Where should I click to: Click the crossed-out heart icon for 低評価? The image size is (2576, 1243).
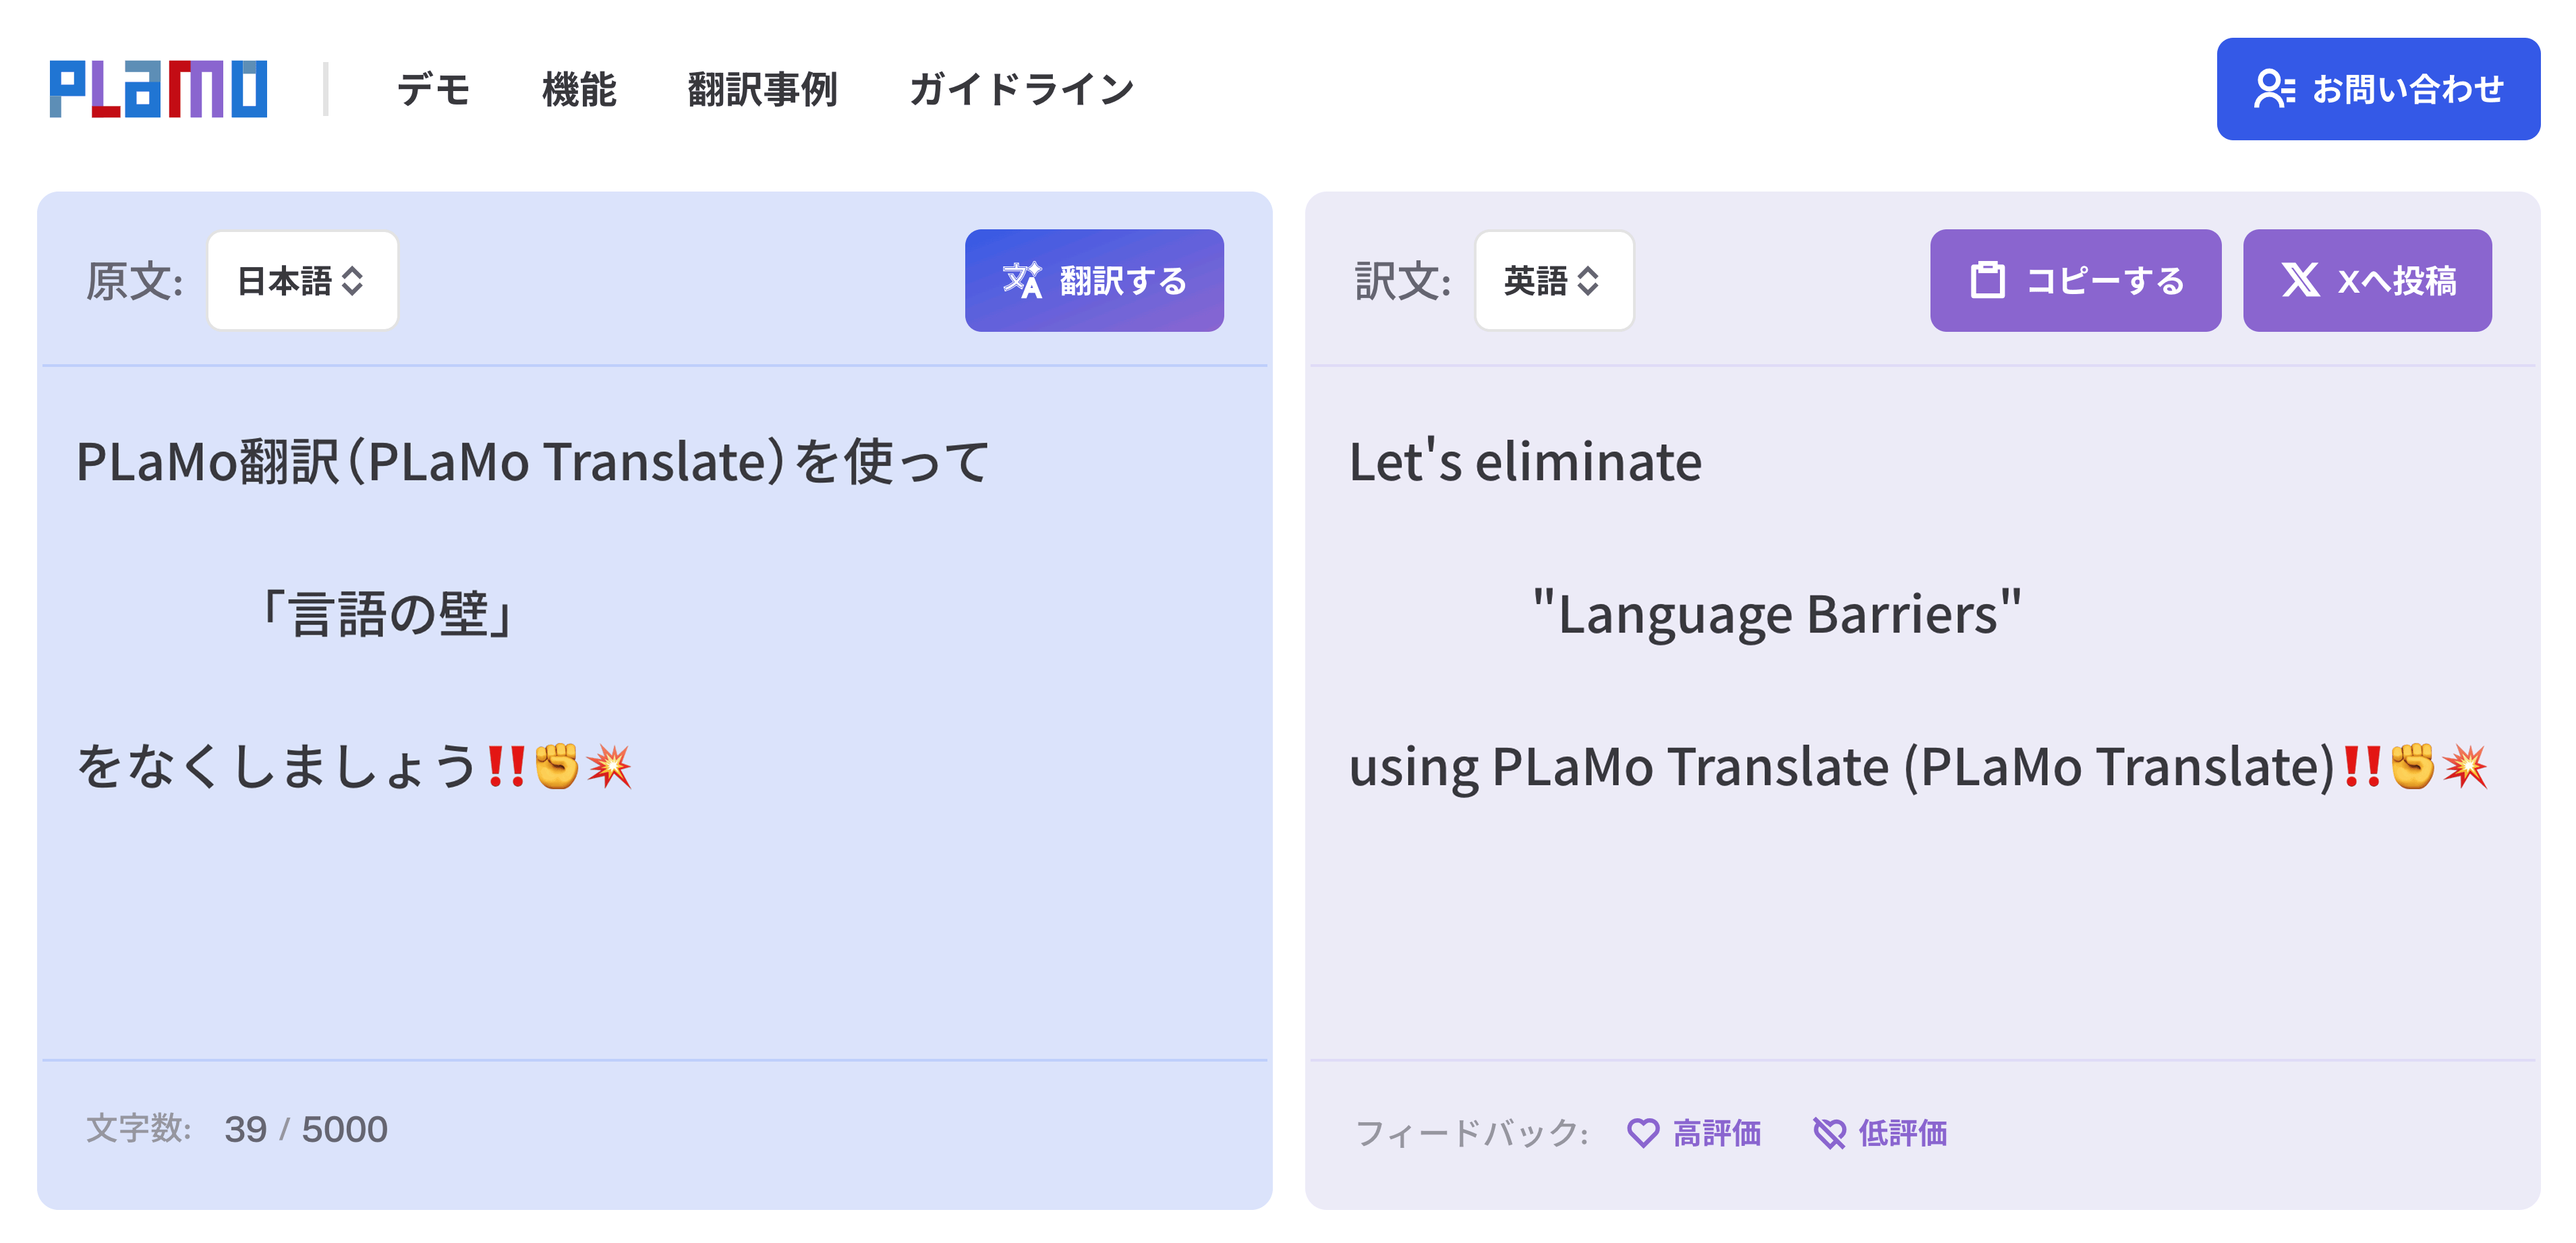pos(1829,1133)
